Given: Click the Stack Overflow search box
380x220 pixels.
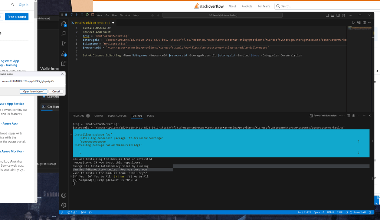Looking at the screenshot, I should tap(327, 6).
